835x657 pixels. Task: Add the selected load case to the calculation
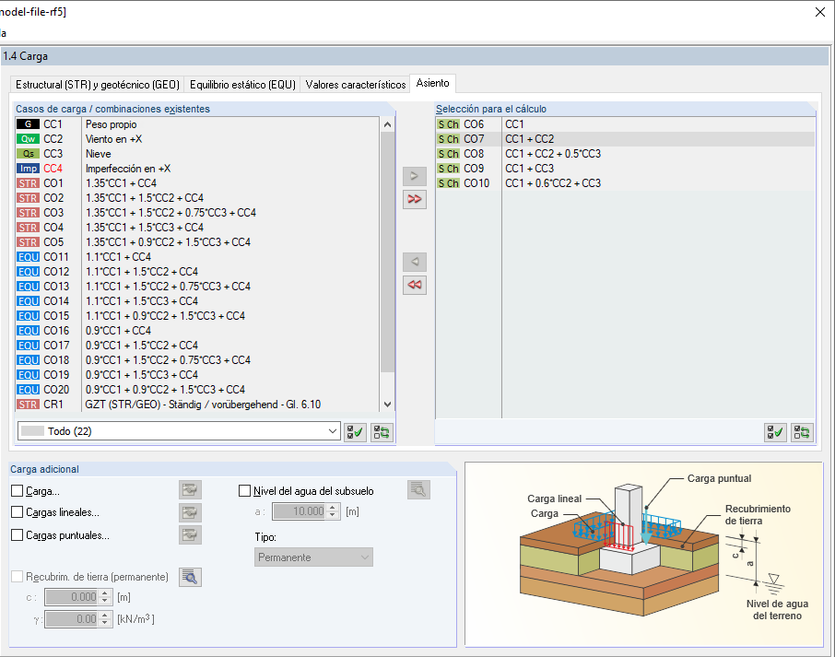[x=415, y=176]
